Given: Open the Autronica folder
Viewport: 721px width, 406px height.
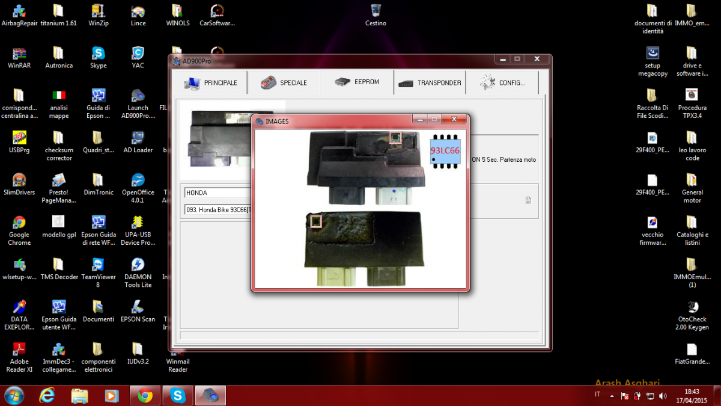Looking at the screenshot, I should pos(59,57).
